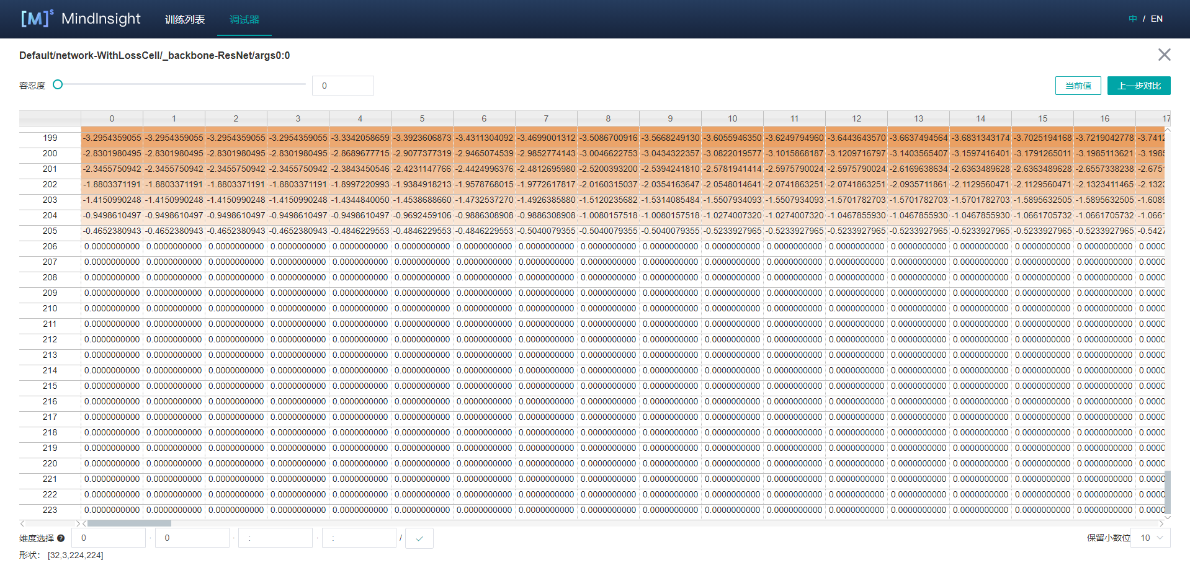The image size is (1190, 578).
Task: Click the first dimension input box
Action: (108, 538)
